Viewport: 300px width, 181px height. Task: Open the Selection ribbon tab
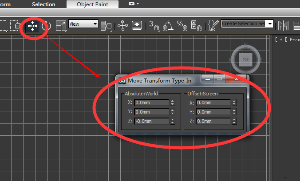[43, 4]
